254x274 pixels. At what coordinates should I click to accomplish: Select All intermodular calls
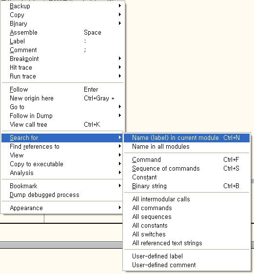(187, 199)
